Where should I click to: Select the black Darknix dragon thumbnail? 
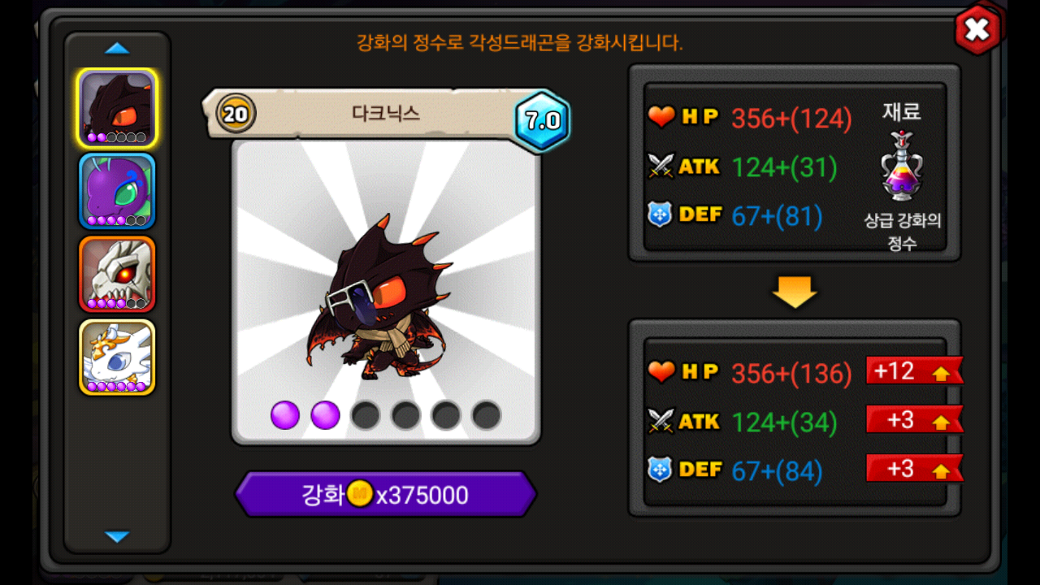[117, 108]
